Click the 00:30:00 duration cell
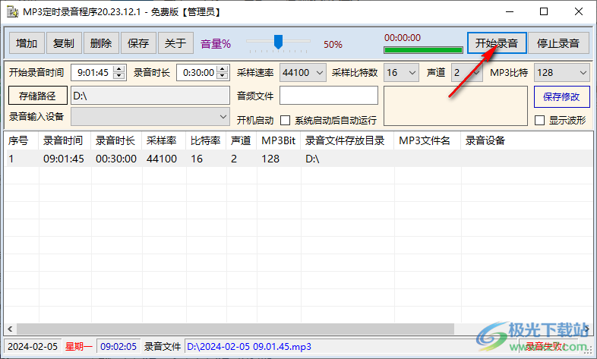This screenshot has height=359, width=597. 116,159
